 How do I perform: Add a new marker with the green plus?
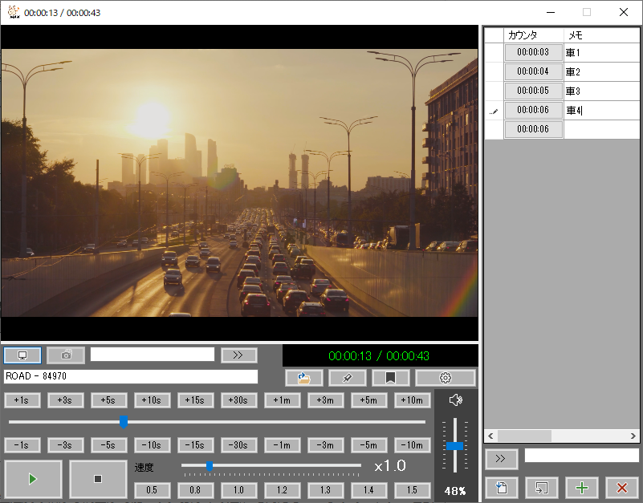pos(581,487)
